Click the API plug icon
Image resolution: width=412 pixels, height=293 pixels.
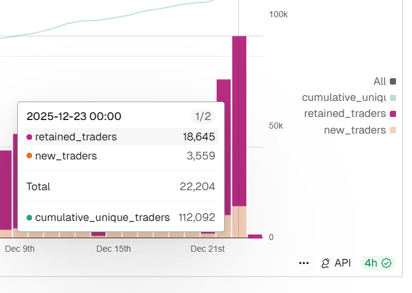click(326, 263)
